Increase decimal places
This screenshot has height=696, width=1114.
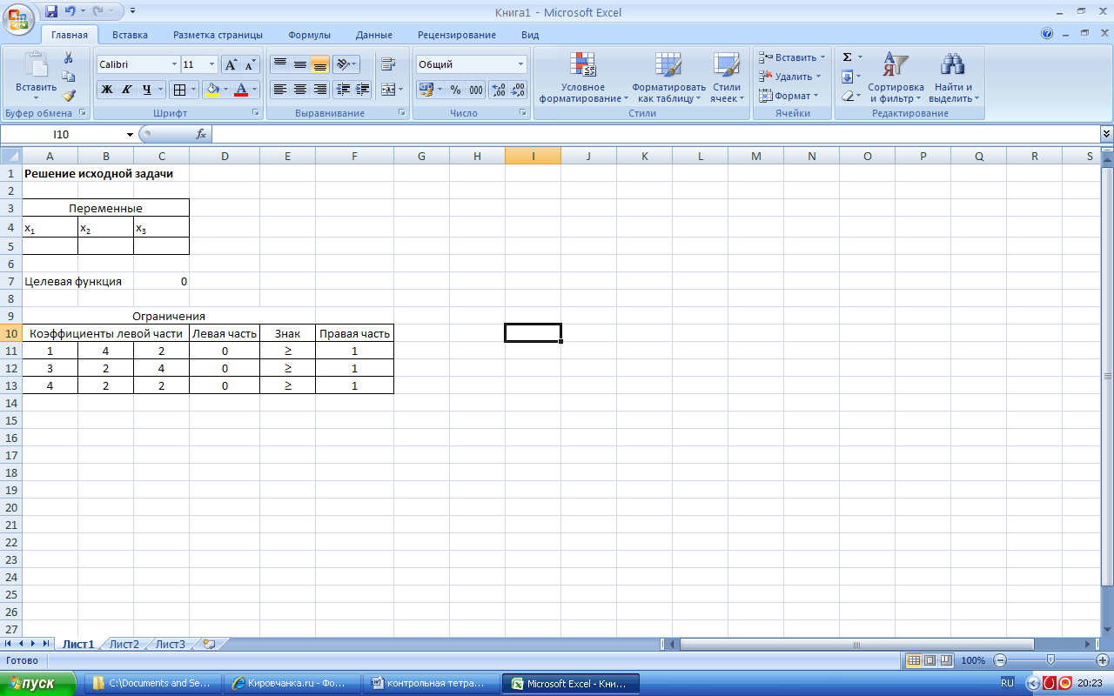click(499, 90)
